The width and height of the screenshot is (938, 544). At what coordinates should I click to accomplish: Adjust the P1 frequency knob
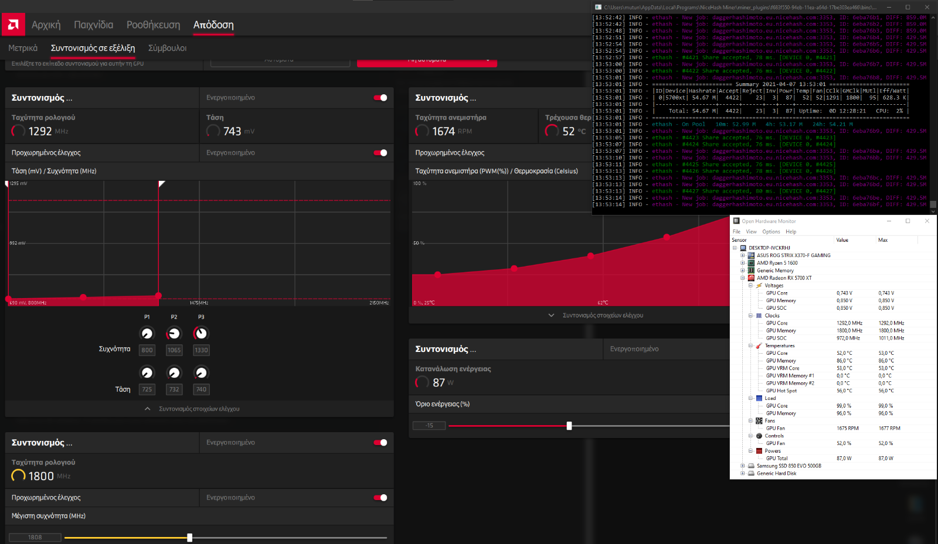pos(147,333)
